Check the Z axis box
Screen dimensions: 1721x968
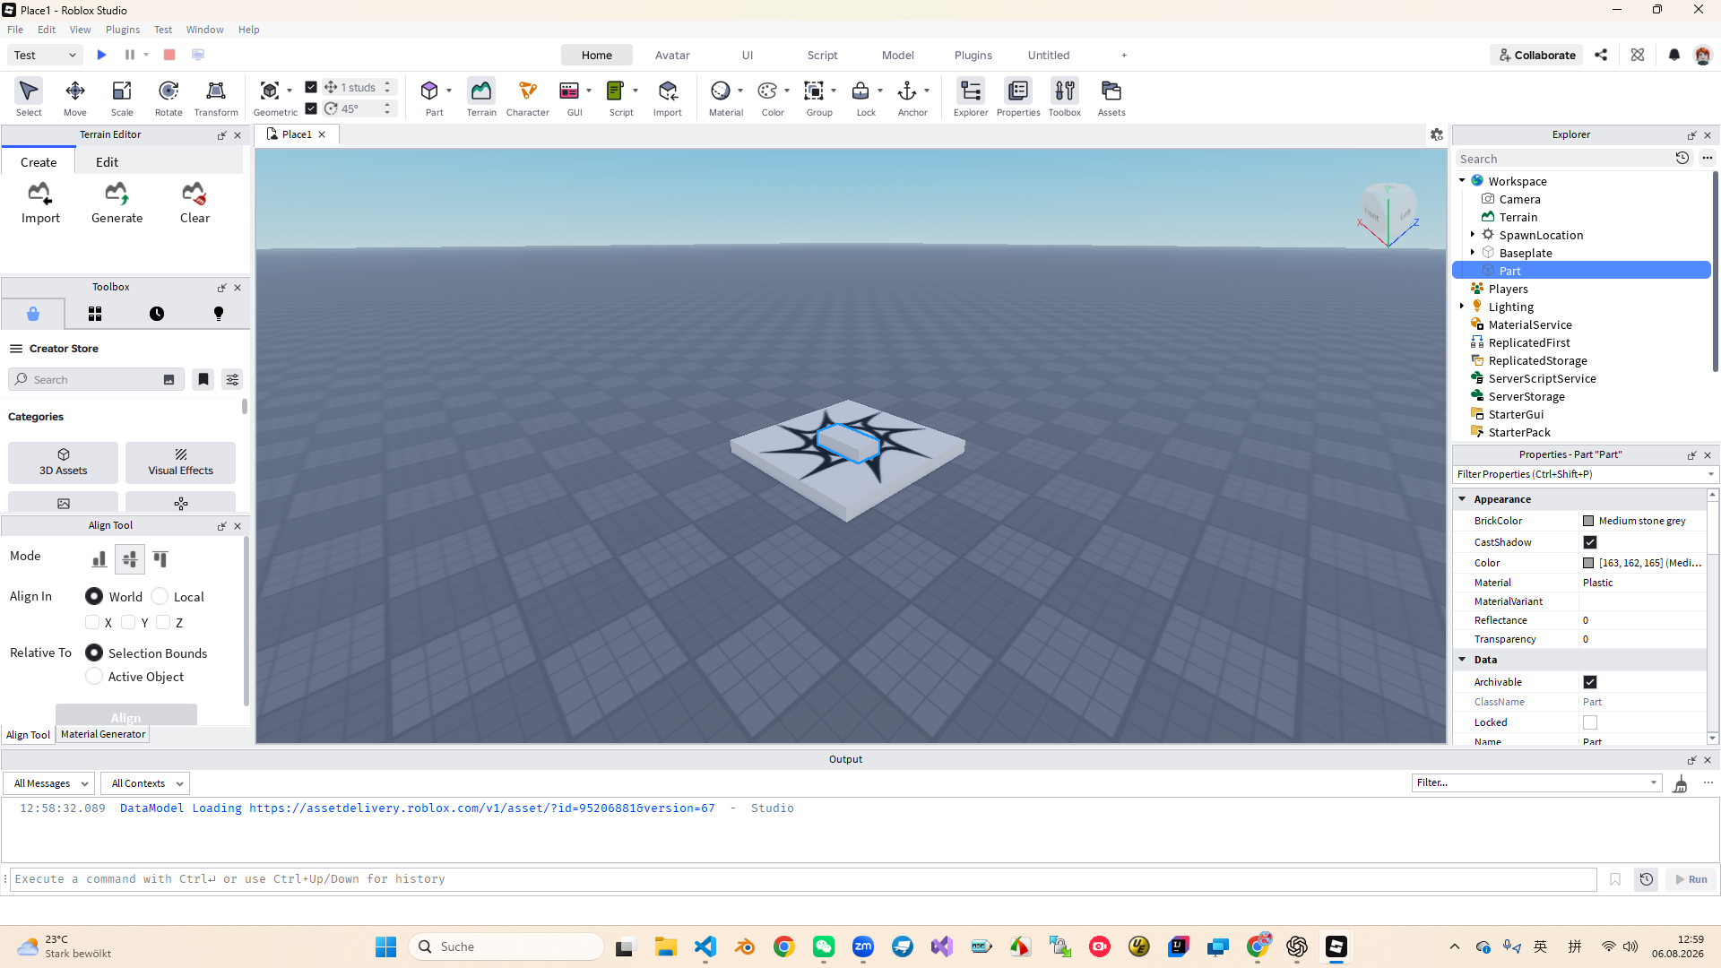tap(163, 622)
